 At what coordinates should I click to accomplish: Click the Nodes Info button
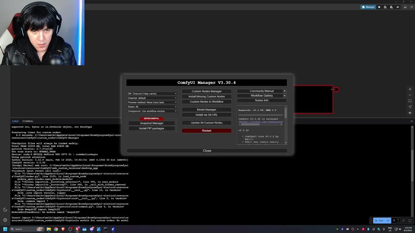[x=262, y=100]
